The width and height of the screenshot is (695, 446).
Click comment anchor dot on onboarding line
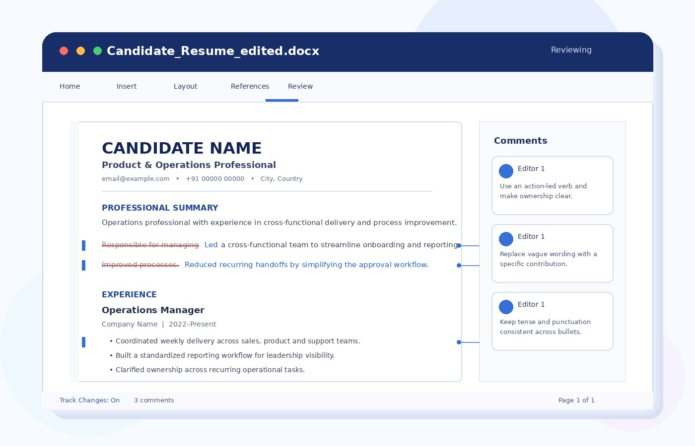tap(459, 245)
